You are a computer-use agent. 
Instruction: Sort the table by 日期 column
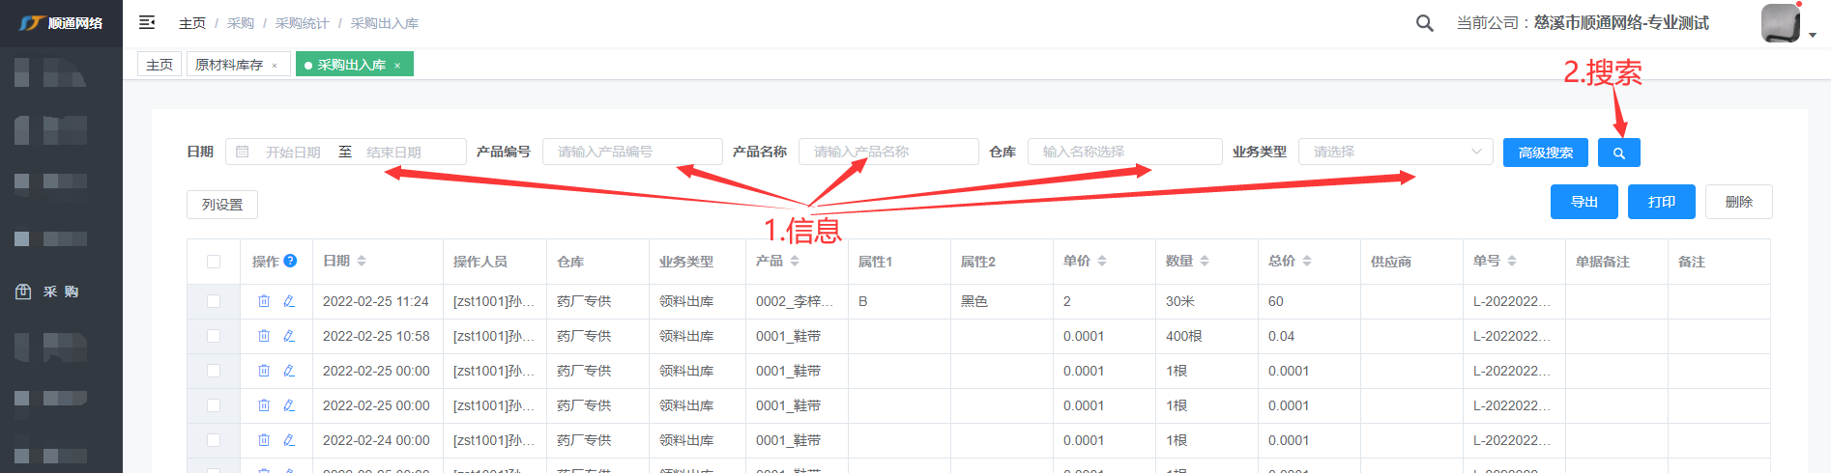[362, 261]
